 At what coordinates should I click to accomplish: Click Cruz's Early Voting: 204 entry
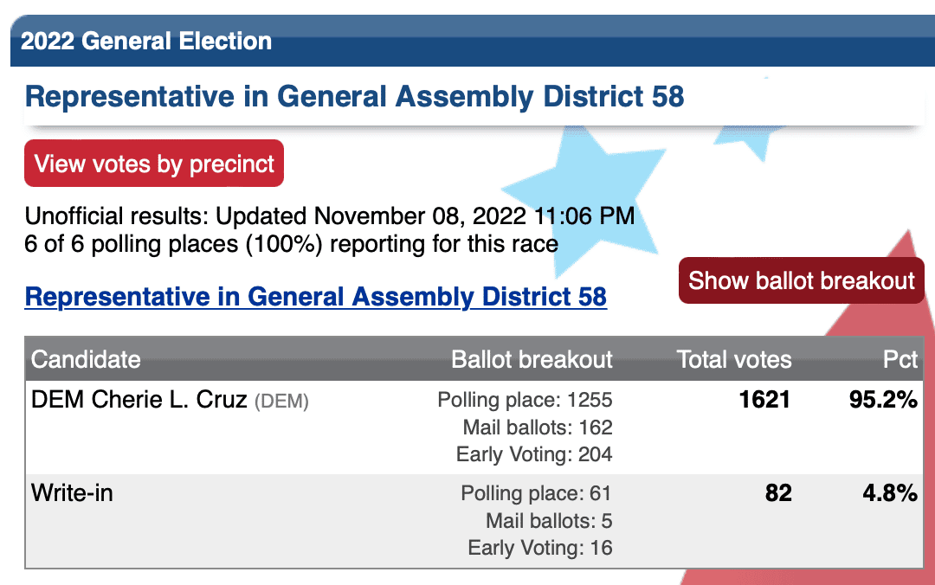tap(534, 454)
